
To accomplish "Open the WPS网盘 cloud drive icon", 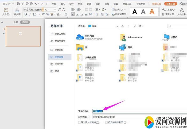I will pyautogui.click(x=80, y=37).
